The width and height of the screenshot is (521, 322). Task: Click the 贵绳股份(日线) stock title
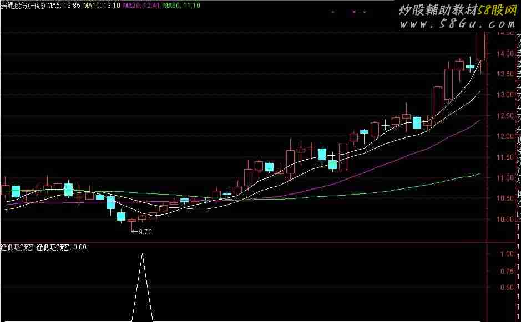tap(22, 6)
